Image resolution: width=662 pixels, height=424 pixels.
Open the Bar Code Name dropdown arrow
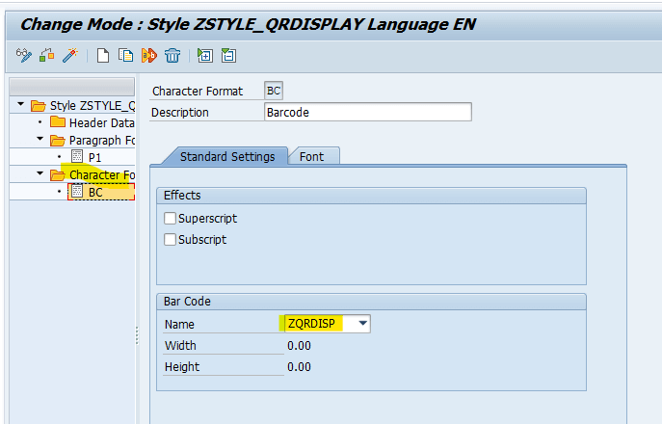coord(362,324)
